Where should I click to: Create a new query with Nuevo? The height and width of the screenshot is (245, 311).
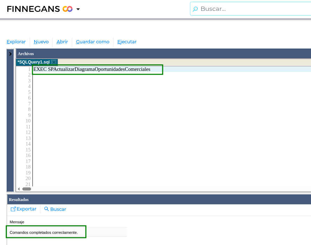(x=41, y=42)
